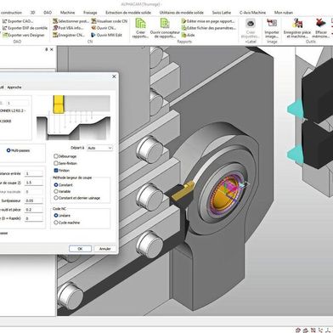Click Importer image icon

tap(272, 23)
